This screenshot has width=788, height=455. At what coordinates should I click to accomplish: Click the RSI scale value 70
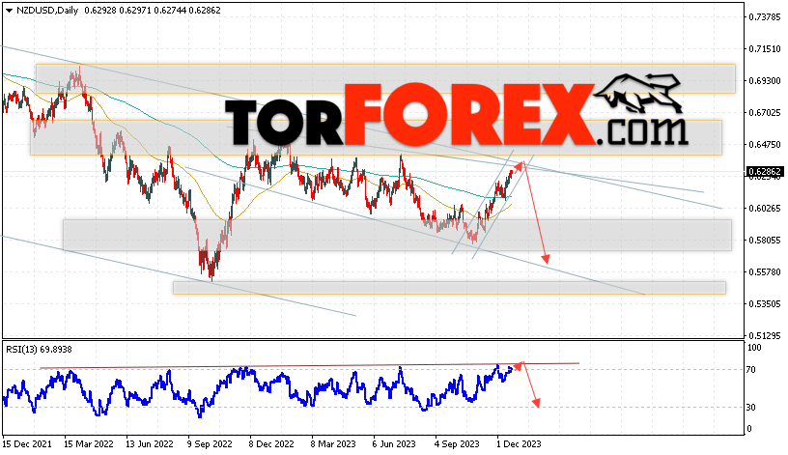point(750,370)
